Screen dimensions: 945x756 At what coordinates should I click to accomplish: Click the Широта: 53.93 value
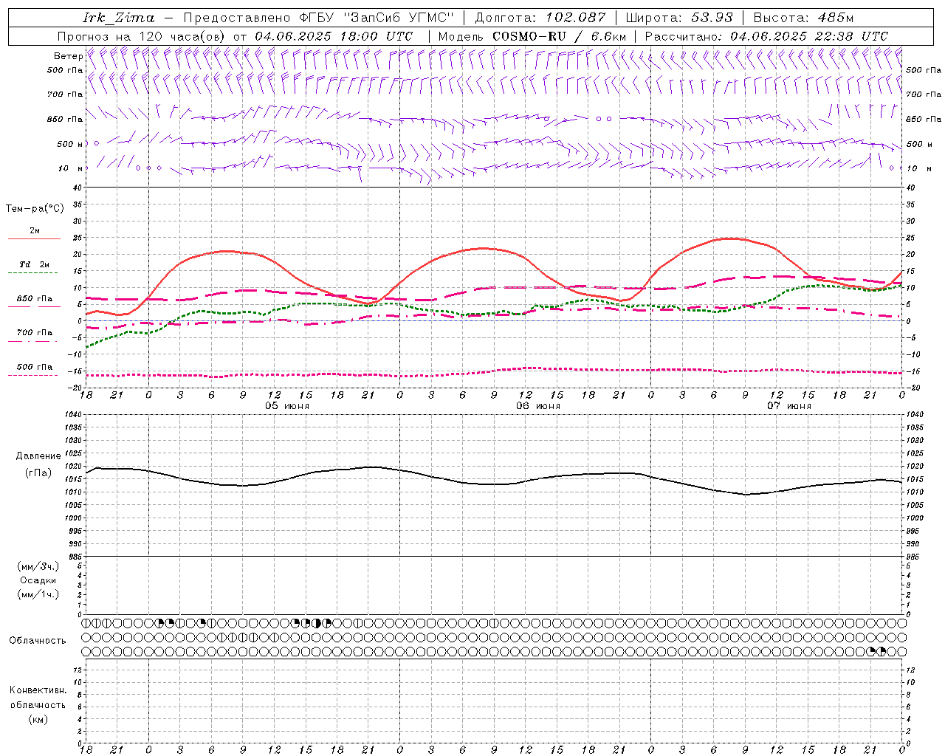(679, 18)
